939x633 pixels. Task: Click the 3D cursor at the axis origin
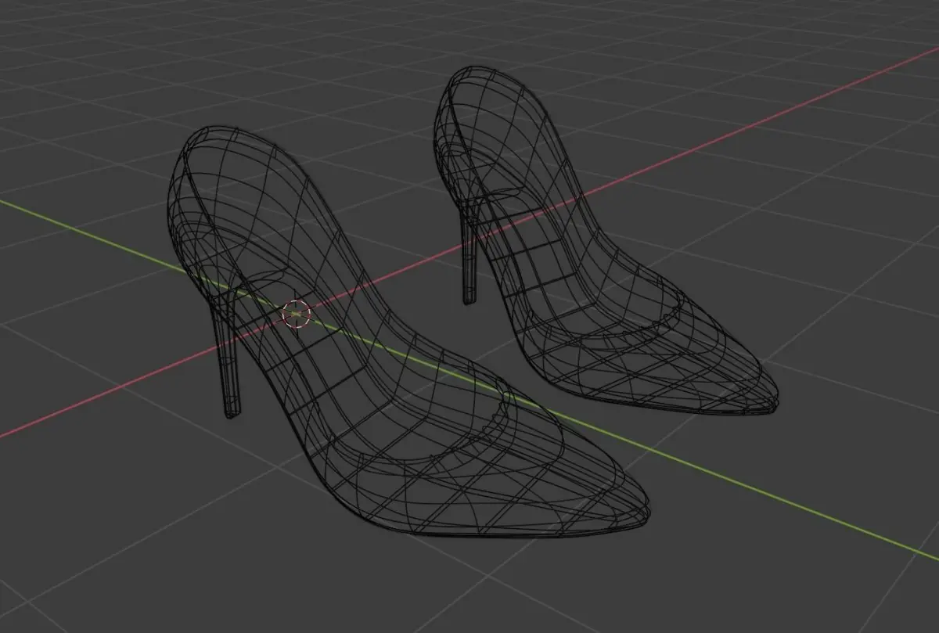coord(296,315)
